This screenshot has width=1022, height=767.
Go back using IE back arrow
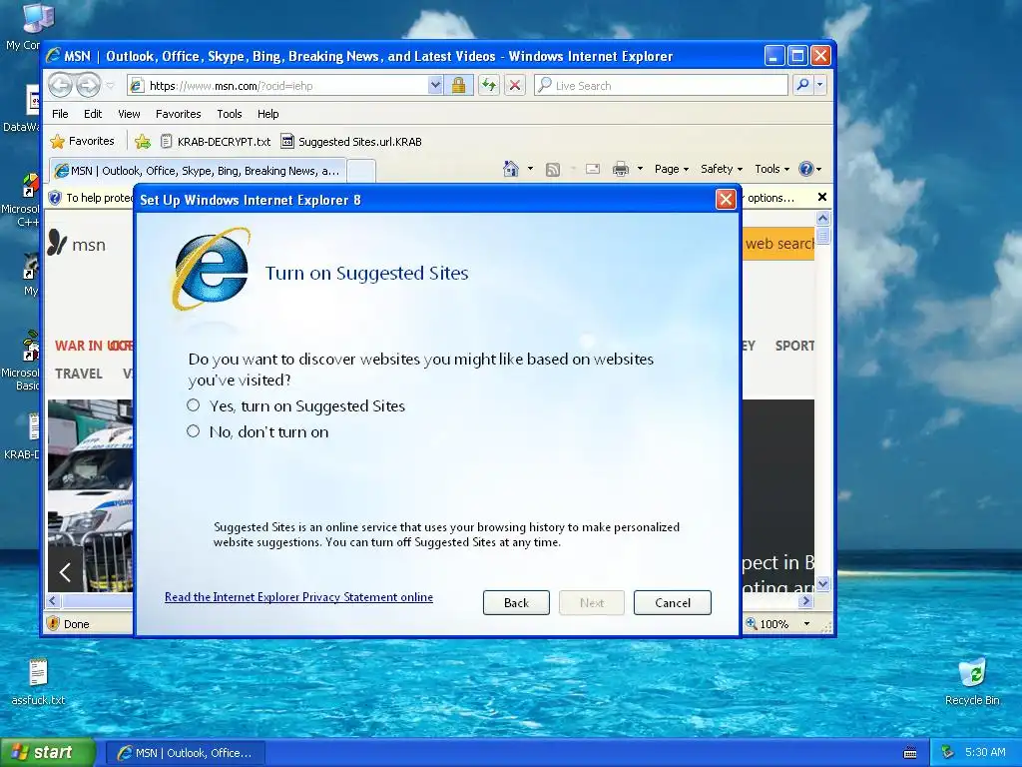(61, 85)
